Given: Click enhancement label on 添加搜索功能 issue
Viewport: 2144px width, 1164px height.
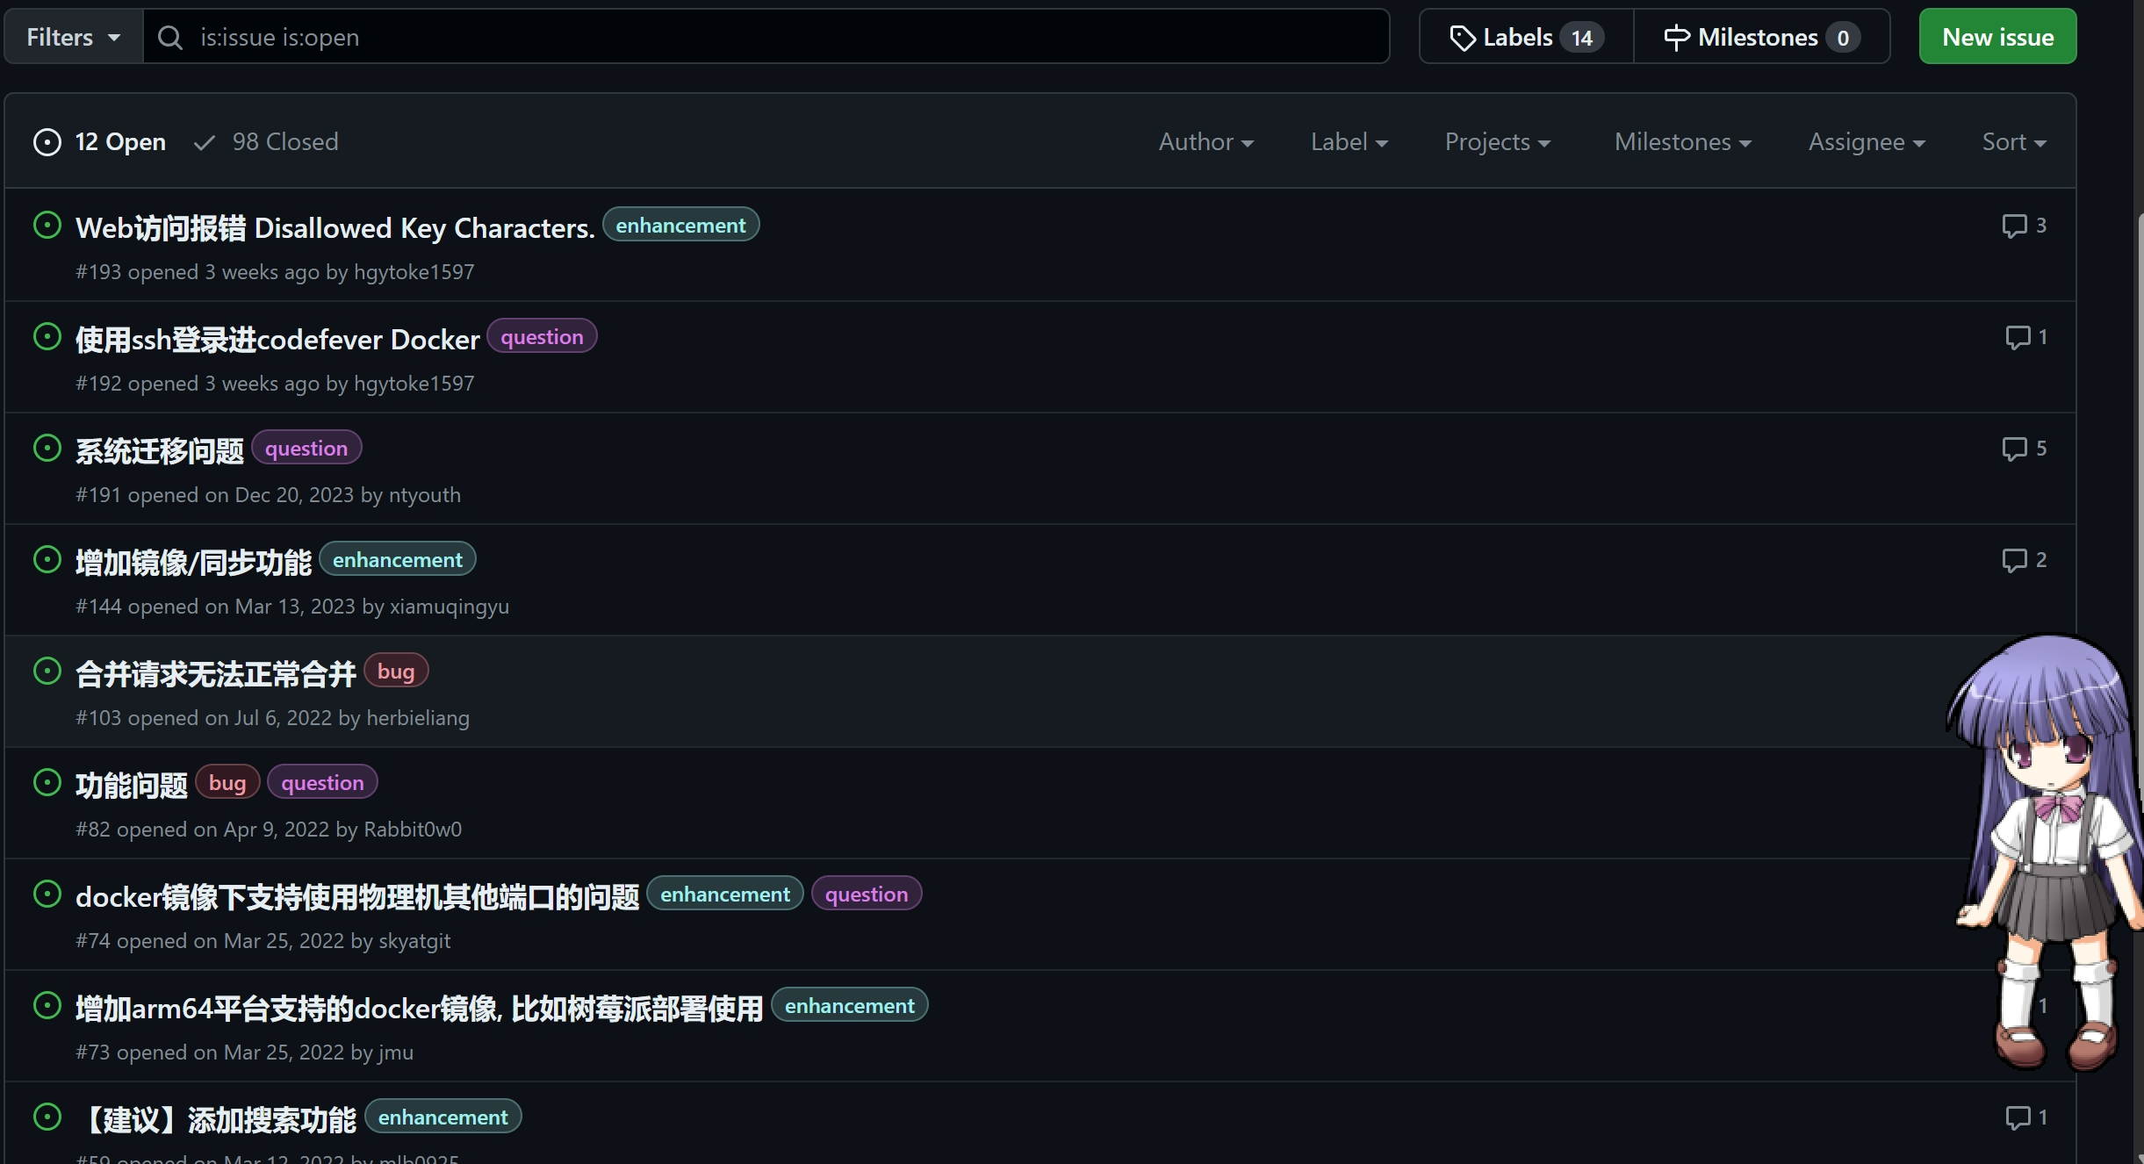Looking at the screenshot, I should [x=443, y=1117].
